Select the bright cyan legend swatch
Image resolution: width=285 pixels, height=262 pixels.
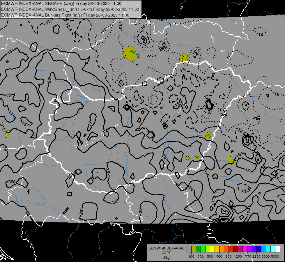tap(268, 249)
